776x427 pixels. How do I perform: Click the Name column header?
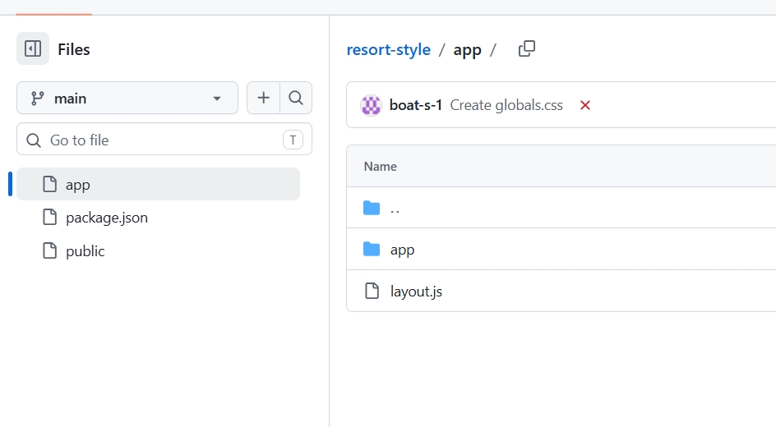click(380, 166)
